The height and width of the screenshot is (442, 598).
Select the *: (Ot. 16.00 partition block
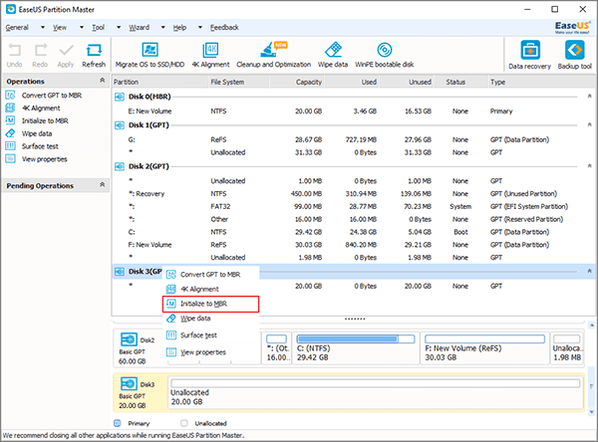pyautogui.click(x=276, y=348)
